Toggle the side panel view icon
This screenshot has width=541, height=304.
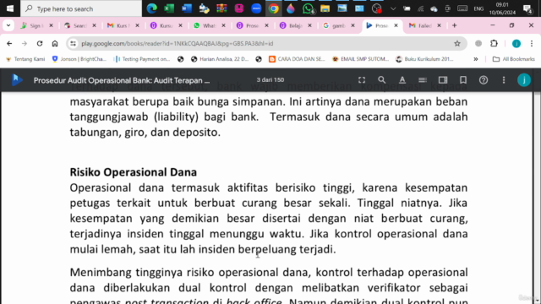click(443, 80)
